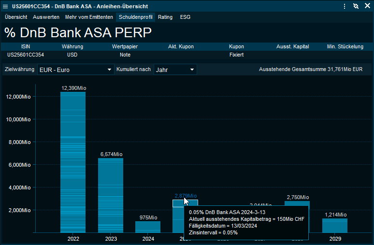Open the Kumuliert nach Jahr dropdown
374x245 pixels.
[x=175, y=70]
